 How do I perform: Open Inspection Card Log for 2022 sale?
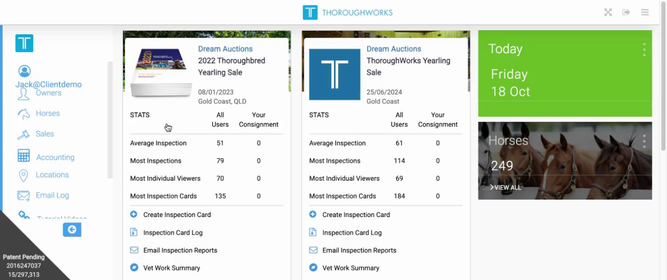click(x=173, y=233)
